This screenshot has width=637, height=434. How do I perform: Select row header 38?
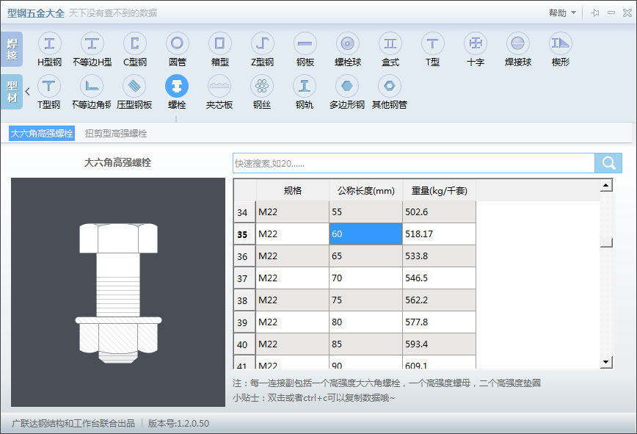[244, 300]
